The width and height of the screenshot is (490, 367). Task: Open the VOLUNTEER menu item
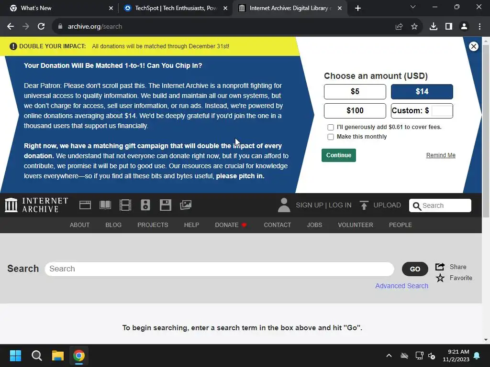click(x=356, y=225)
